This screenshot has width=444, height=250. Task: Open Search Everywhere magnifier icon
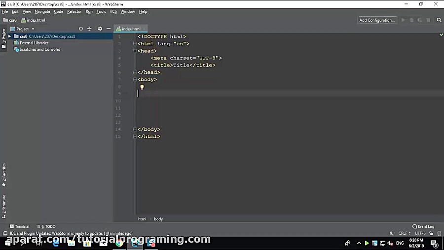click(439, 20)
